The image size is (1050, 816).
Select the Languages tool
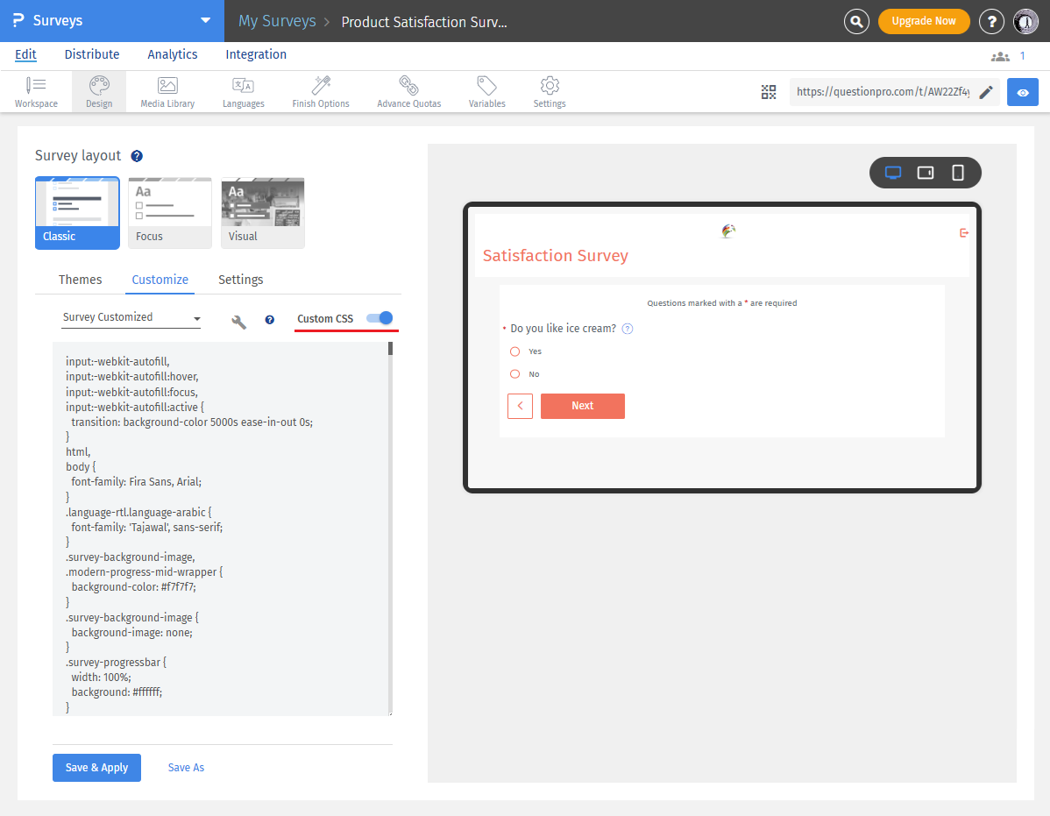tap(243, 91)
